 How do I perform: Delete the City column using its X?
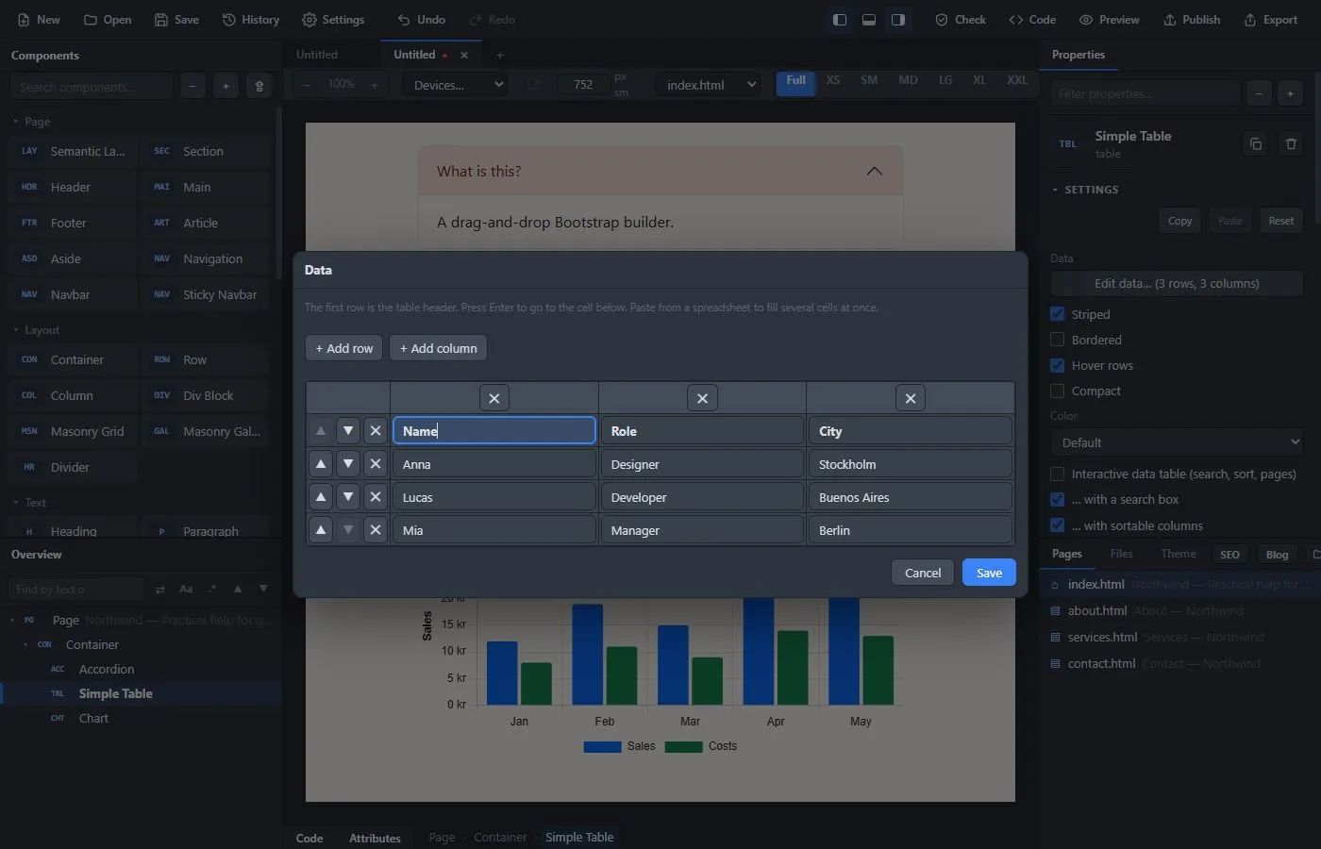pos(910,398)
